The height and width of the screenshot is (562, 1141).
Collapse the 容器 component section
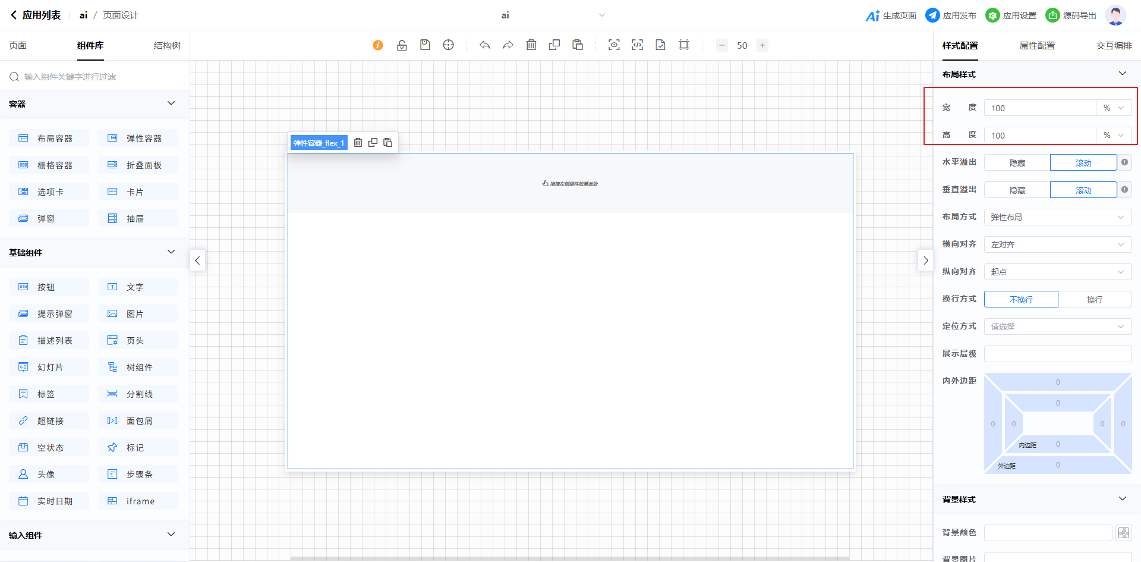171,103
